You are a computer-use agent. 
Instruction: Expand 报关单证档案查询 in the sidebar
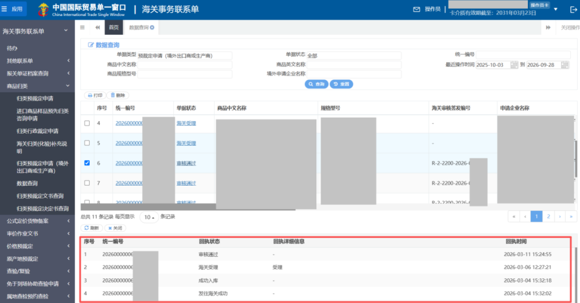coord(37,73)
